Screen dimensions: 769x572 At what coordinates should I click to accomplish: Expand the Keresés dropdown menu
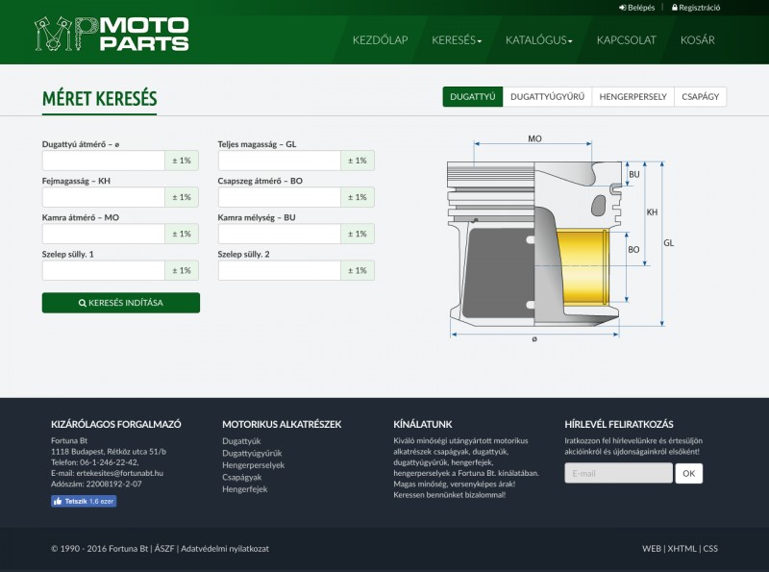pyautogui.click(x=457, y=40)
